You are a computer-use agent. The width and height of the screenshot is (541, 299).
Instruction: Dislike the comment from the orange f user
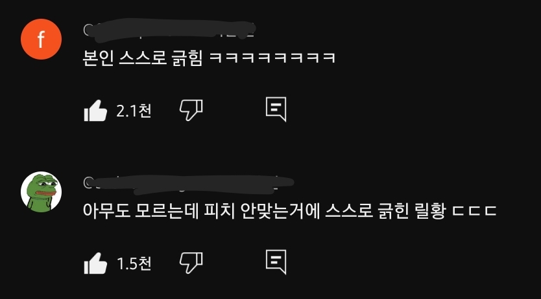click(191, 110)
